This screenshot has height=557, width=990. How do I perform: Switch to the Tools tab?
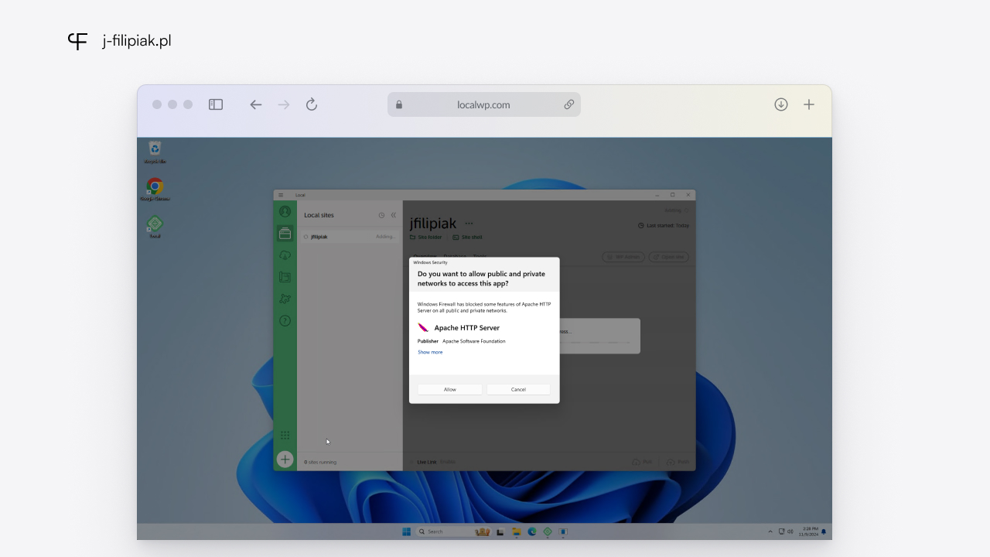480,255
